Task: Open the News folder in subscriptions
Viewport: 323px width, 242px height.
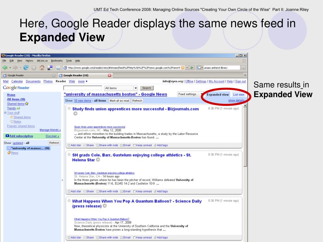Action: tap(15, 153)
